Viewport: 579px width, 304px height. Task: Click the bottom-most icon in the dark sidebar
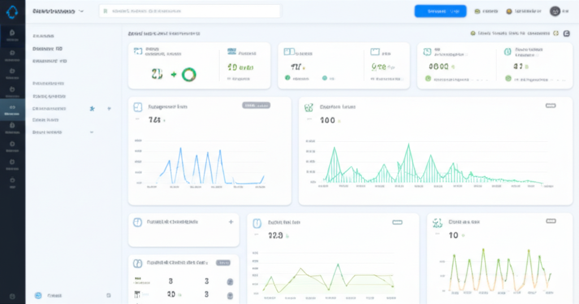pos(12,296)
